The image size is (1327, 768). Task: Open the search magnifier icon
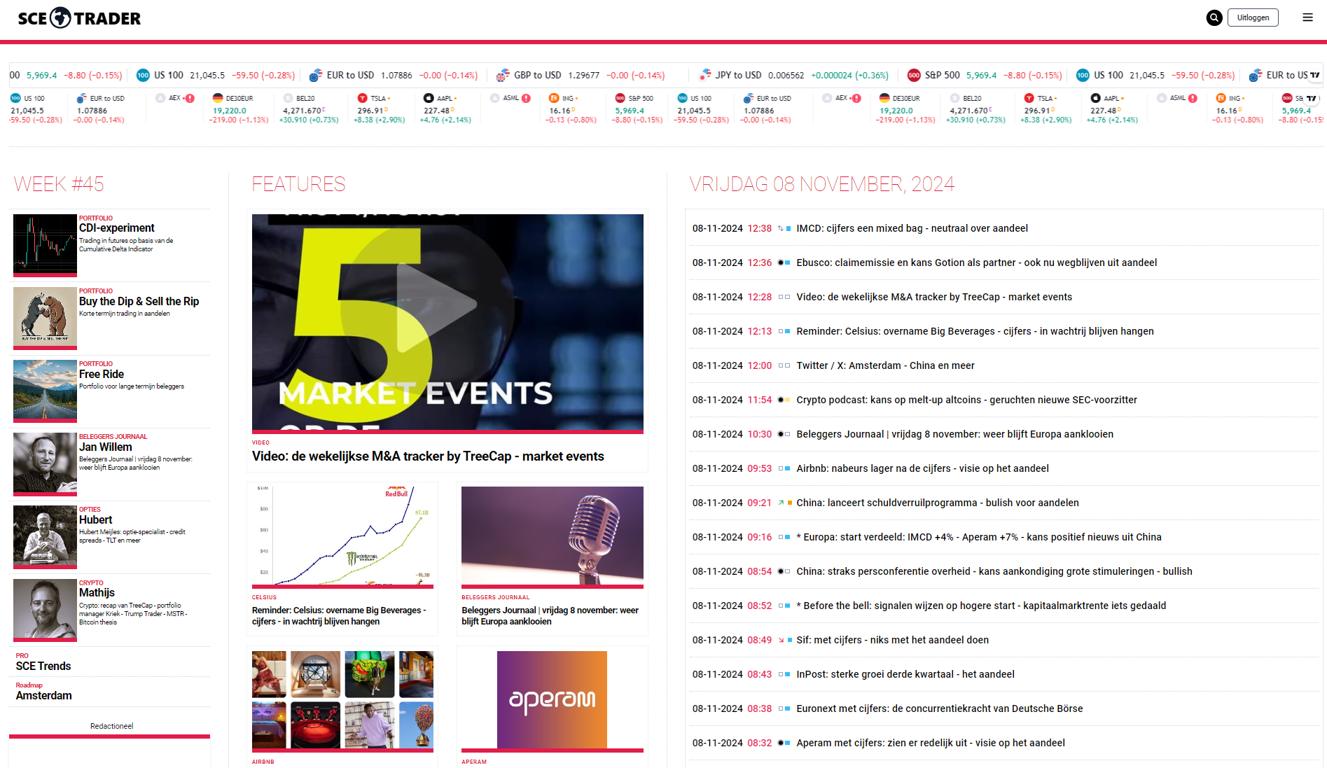pos(1214,18)
